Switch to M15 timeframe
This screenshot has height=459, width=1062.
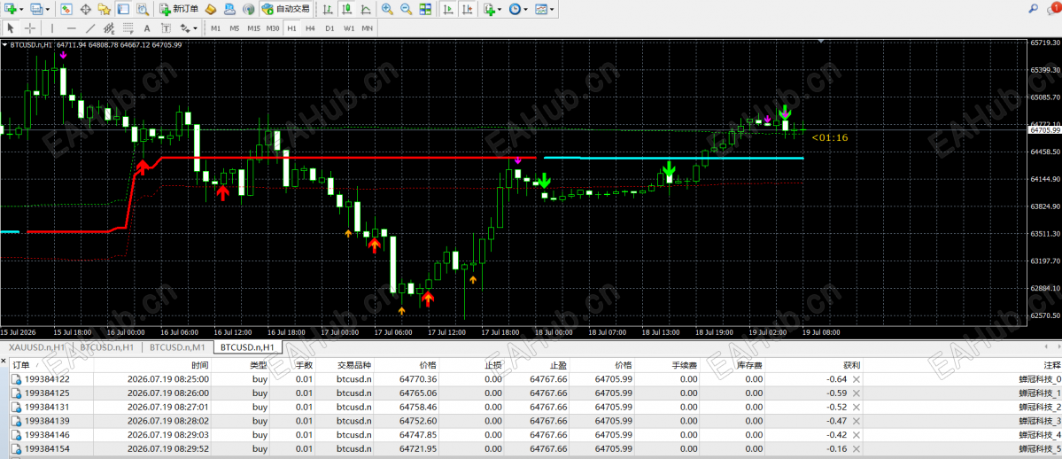click(253, 28)
